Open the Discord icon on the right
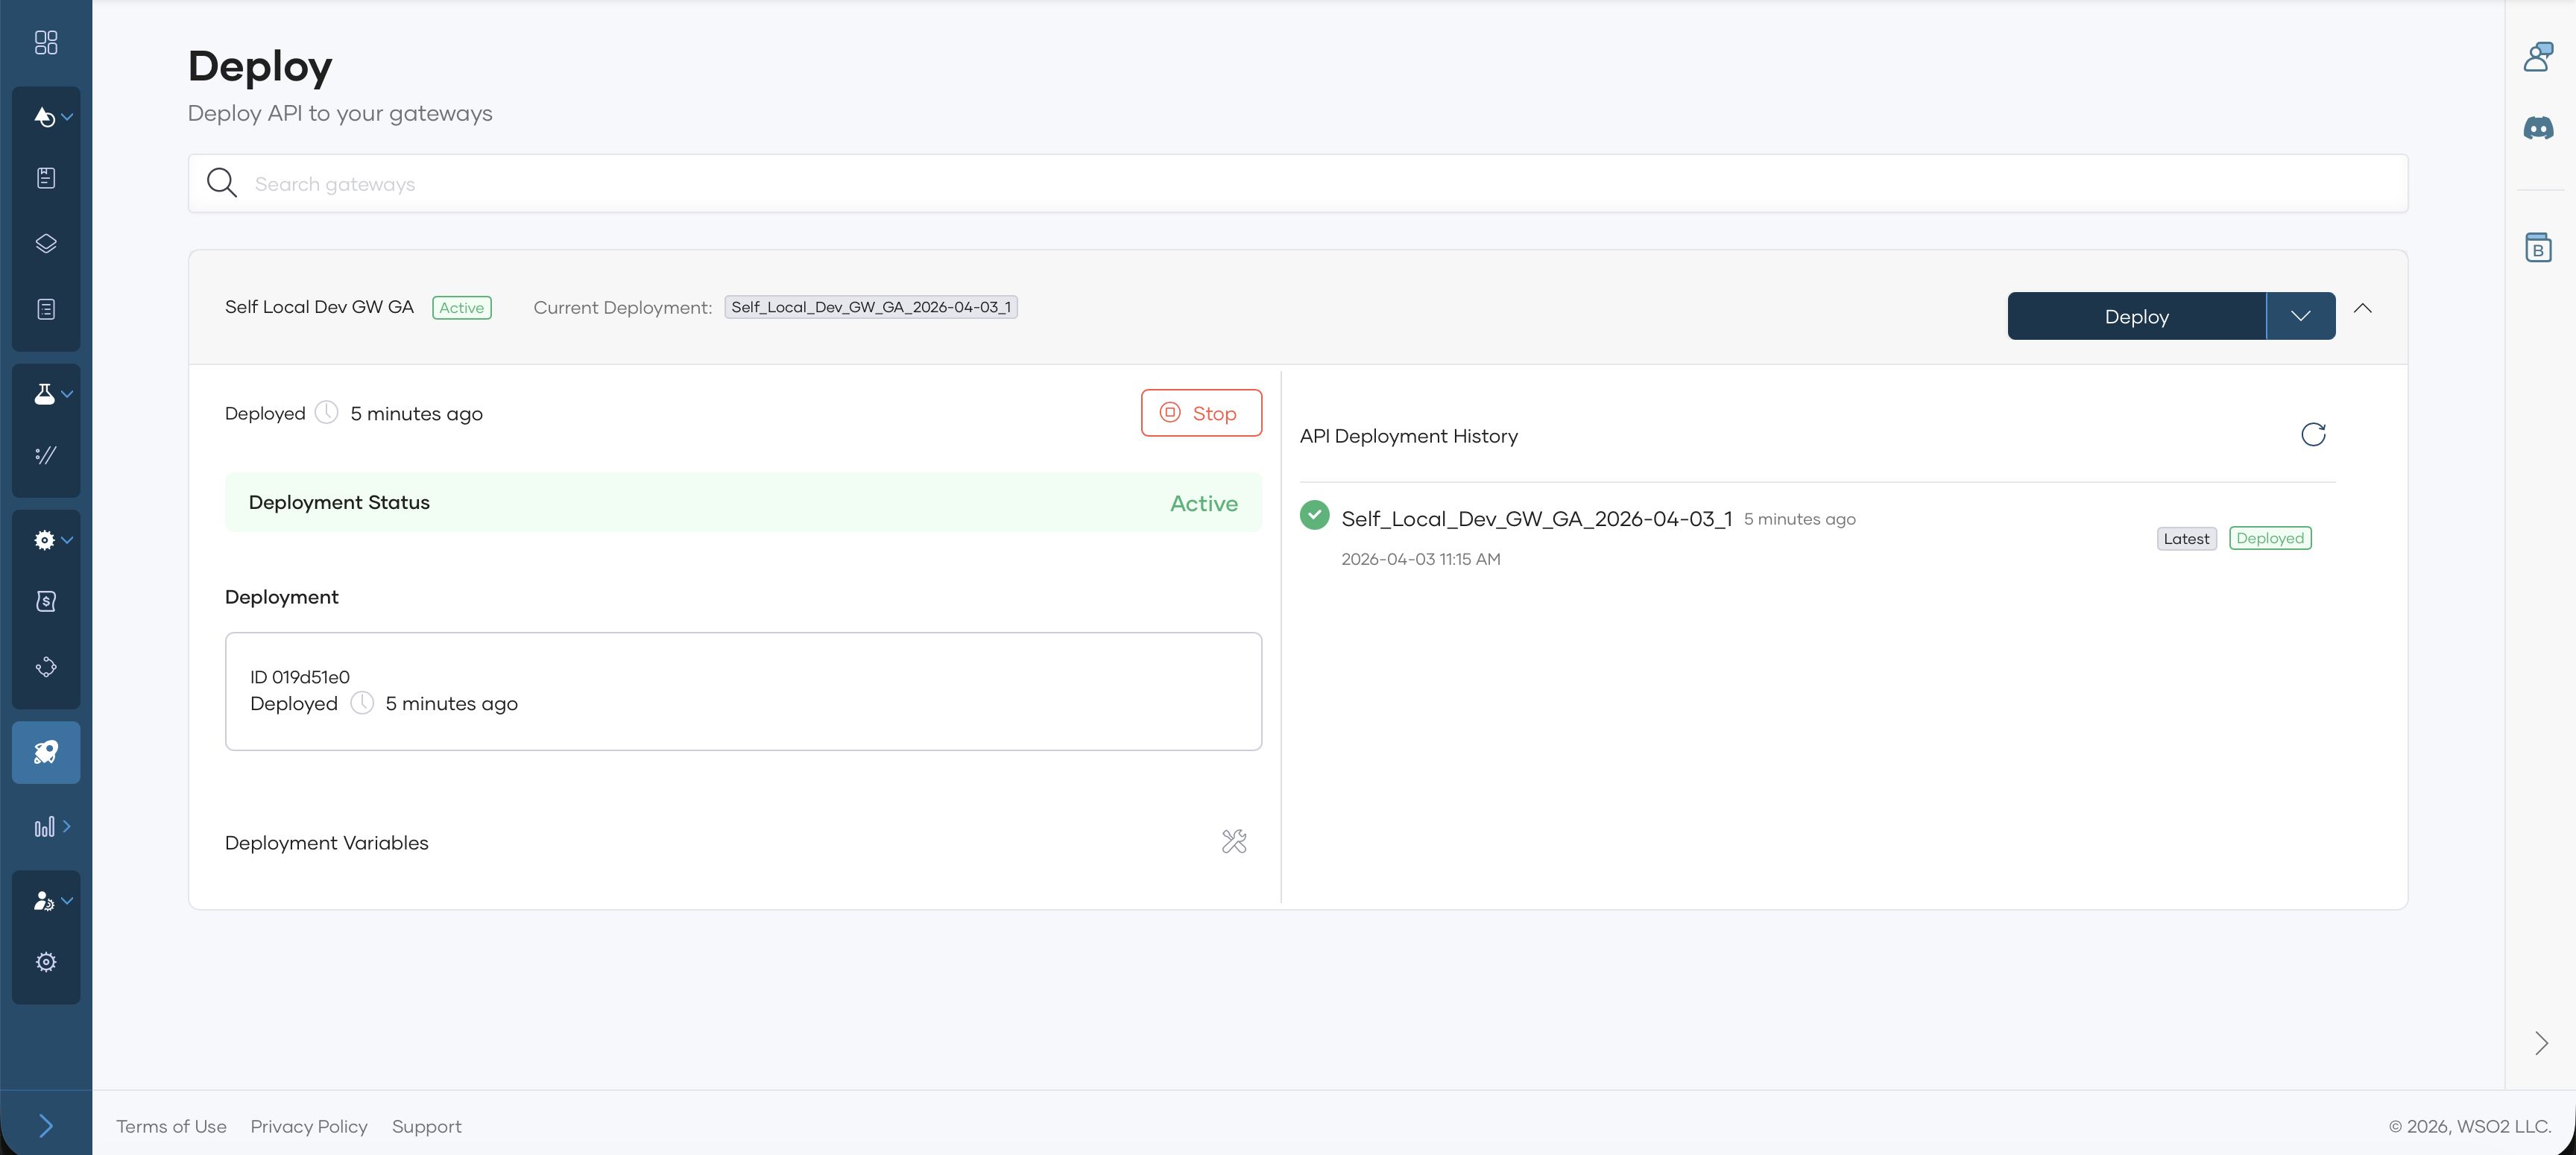2576x1155 pixels. coord(2539,127)
